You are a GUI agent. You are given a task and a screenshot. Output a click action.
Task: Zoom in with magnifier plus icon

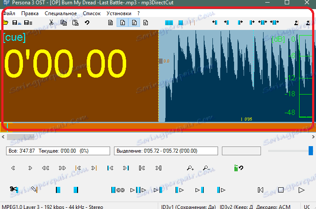[190, 168]
